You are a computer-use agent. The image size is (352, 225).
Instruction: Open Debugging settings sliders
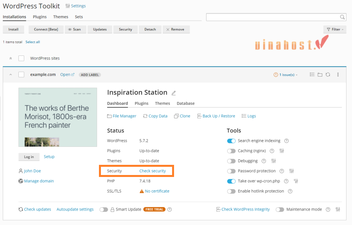tap(273, 161)
